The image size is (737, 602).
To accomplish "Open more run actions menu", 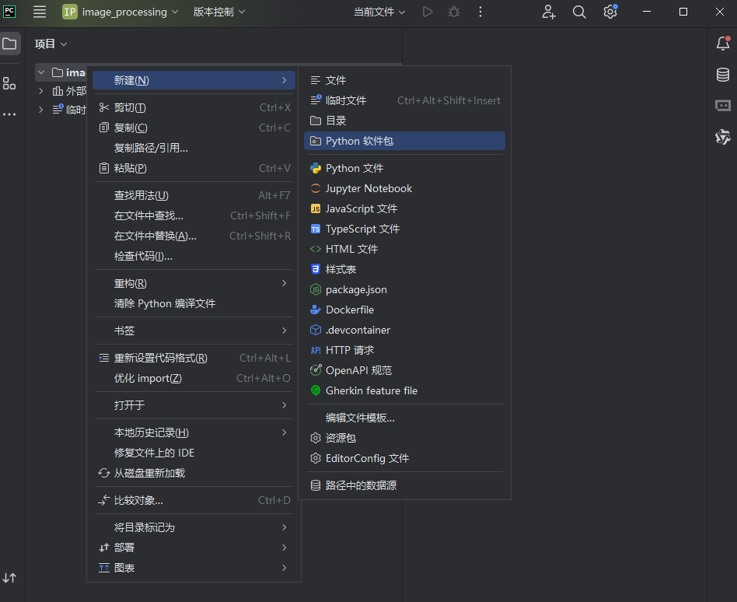I will point(480,12).
